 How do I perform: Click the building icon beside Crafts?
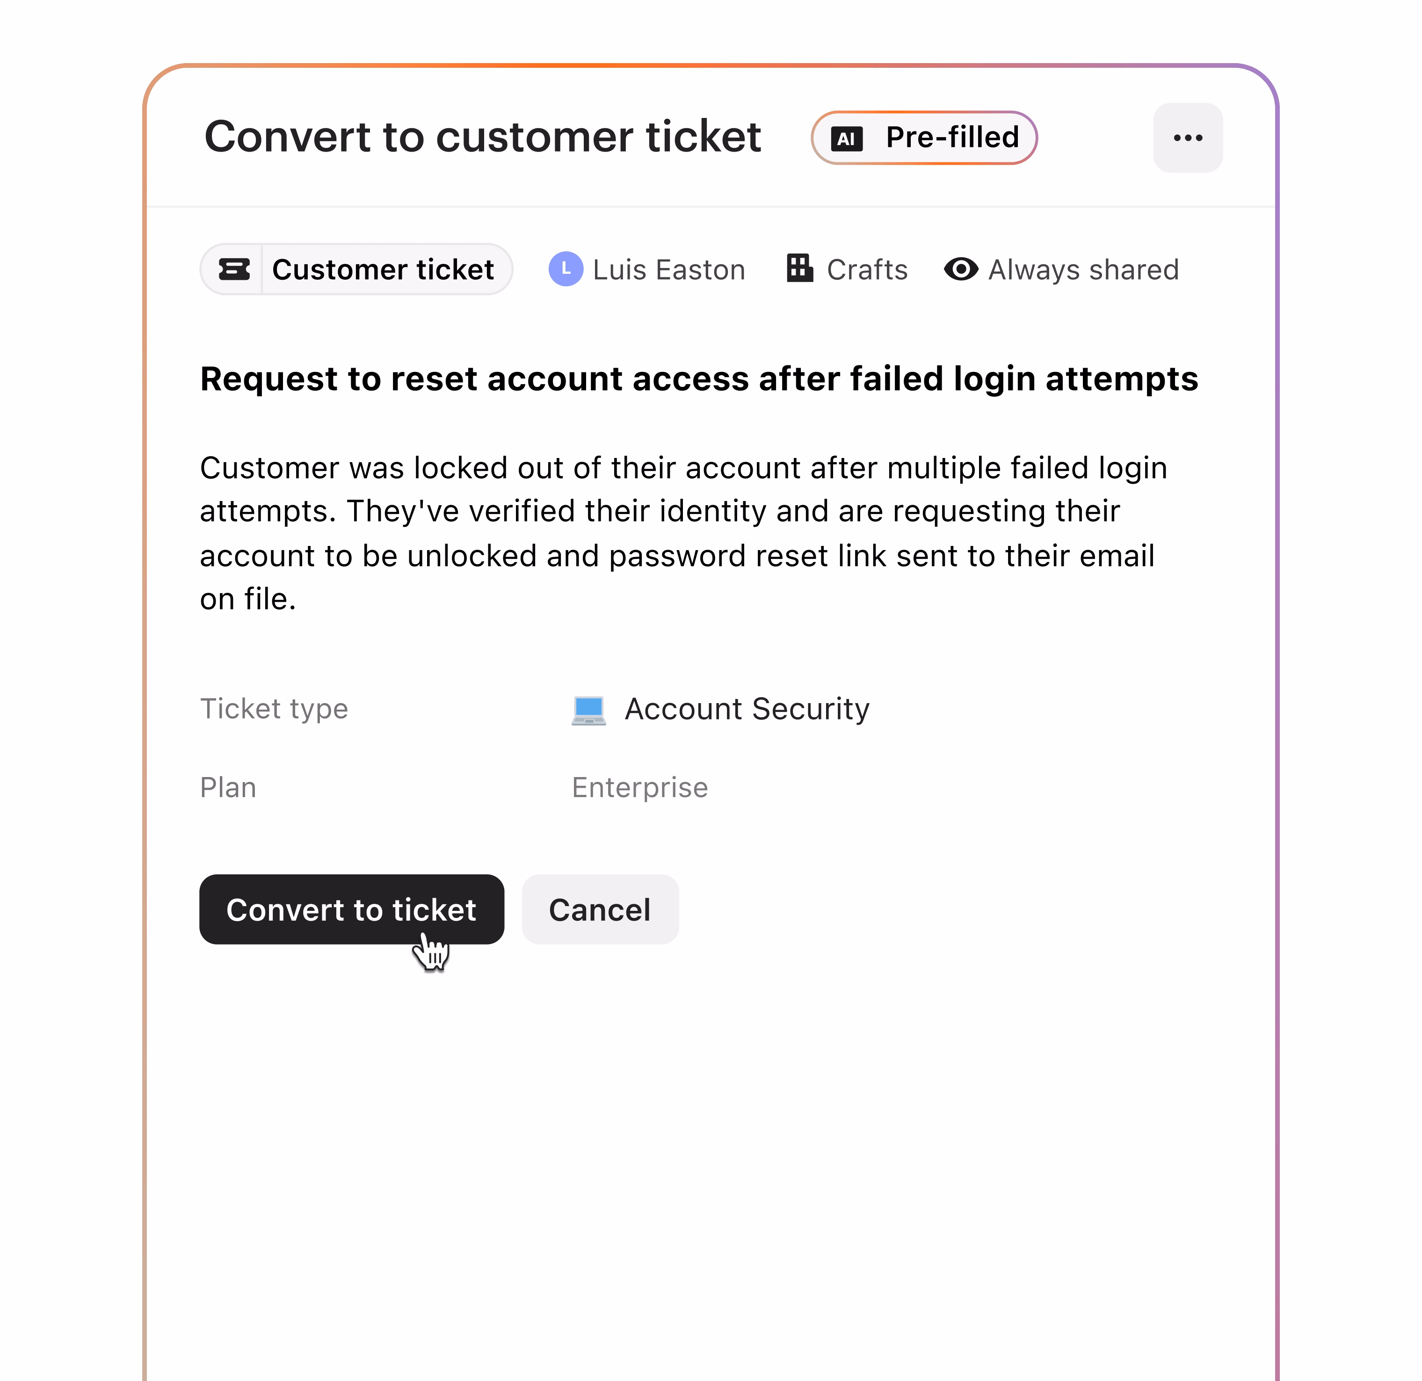(x=799, y=268)
